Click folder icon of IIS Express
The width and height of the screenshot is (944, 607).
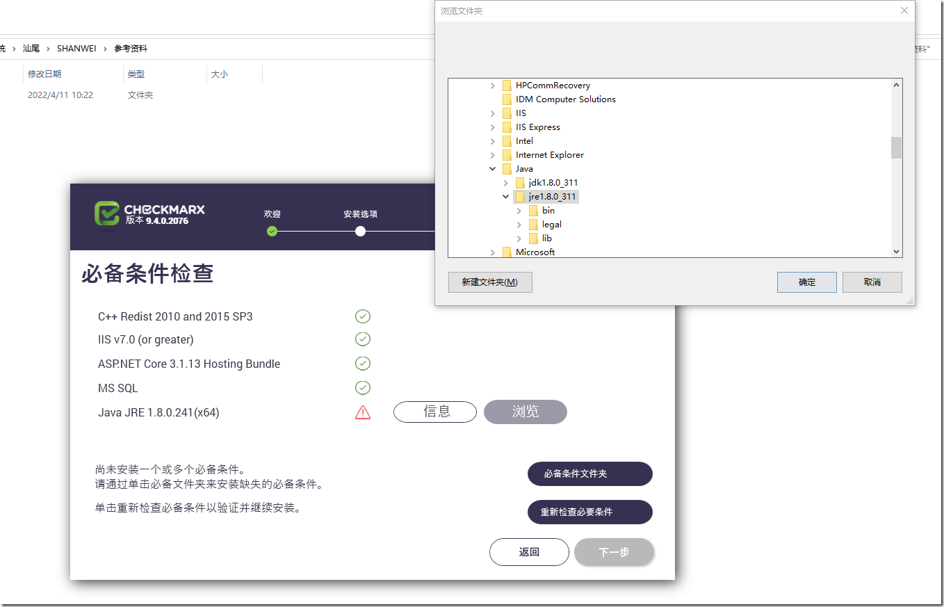(x=507, y=127)
